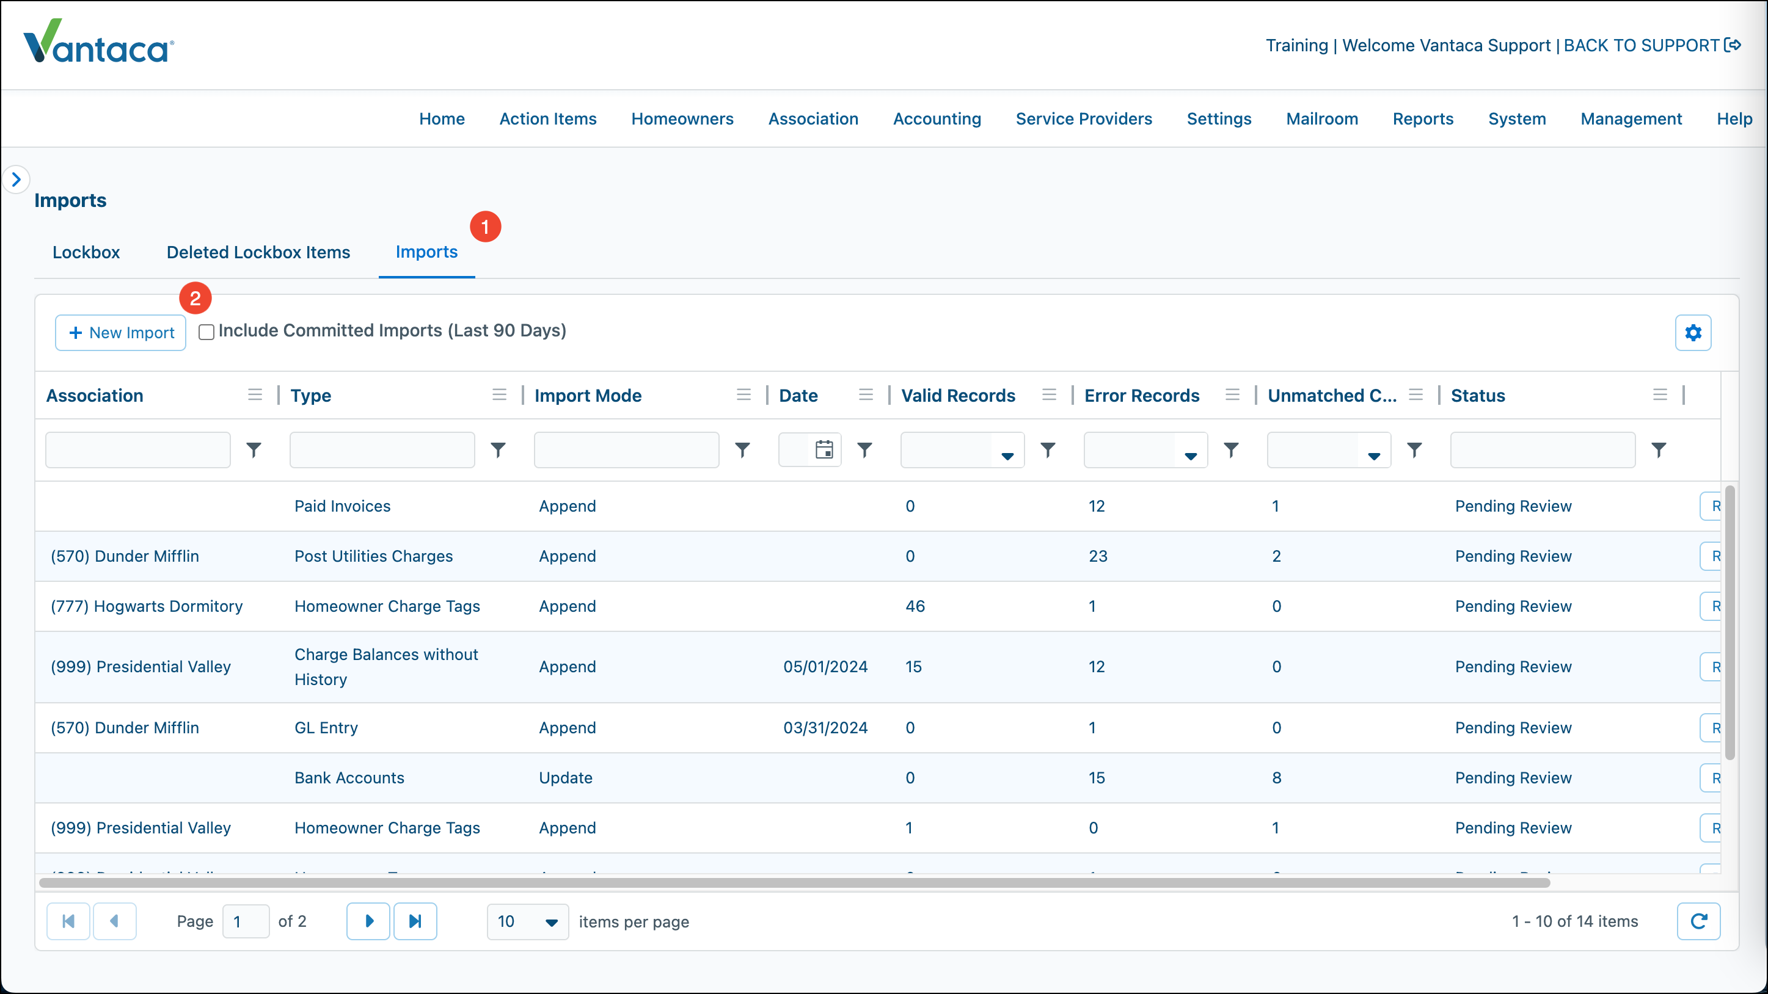Go to next page of grid
This screenshot has height=994, width=1768.
[368, 921]
